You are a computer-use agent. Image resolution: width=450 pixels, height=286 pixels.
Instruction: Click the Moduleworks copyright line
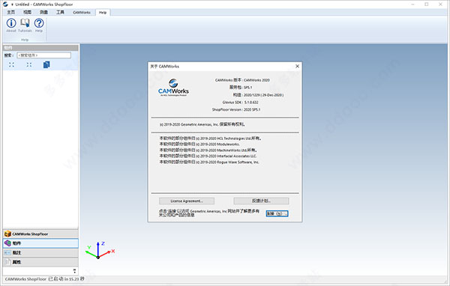199,144
